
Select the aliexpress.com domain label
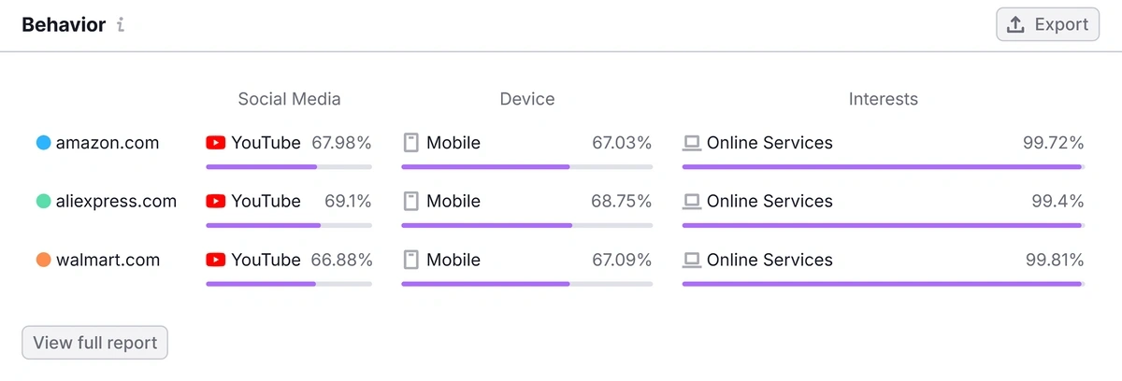[x=116, y=201]
